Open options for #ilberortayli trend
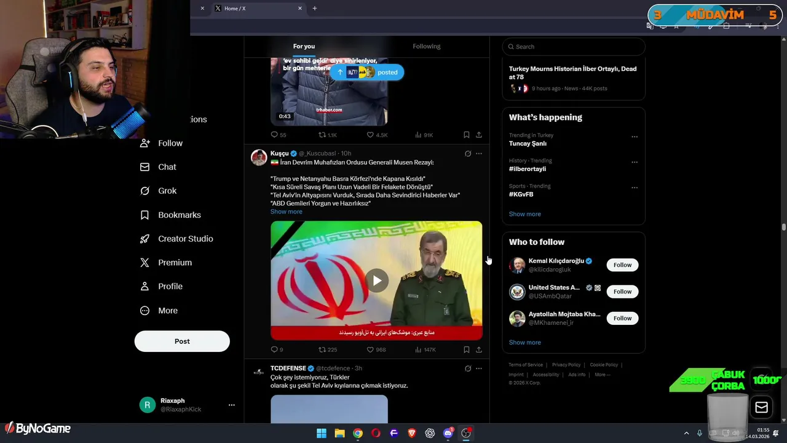The image size is (787, 443). [x=635, y=162]
